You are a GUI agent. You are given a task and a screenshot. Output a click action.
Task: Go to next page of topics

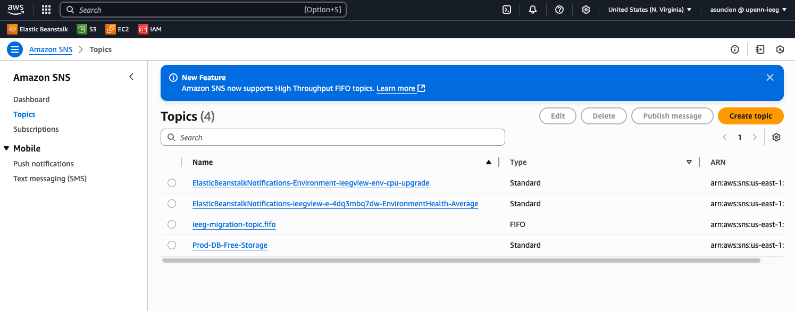[x=754, y=137]
